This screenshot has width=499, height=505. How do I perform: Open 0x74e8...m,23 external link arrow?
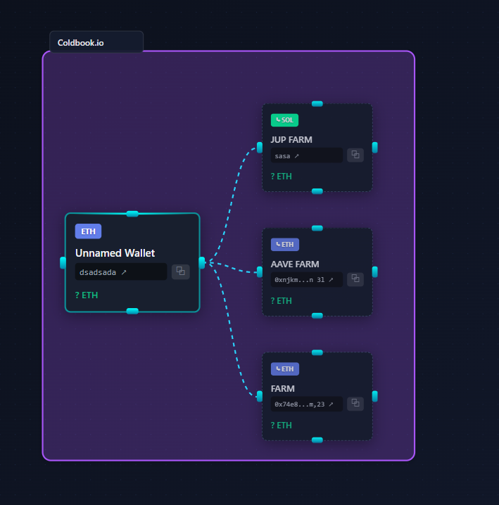(x=331, y=404)
